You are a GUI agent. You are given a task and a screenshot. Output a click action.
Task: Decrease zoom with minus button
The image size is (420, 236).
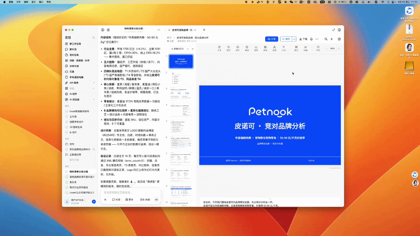(327, 48)
